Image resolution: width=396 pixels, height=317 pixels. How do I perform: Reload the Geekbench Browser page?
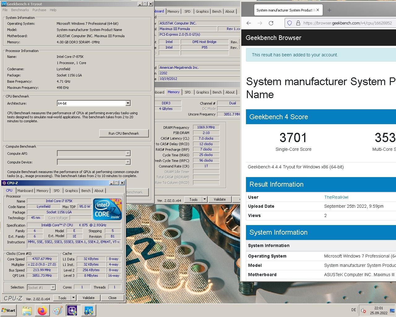coord(271,23)
